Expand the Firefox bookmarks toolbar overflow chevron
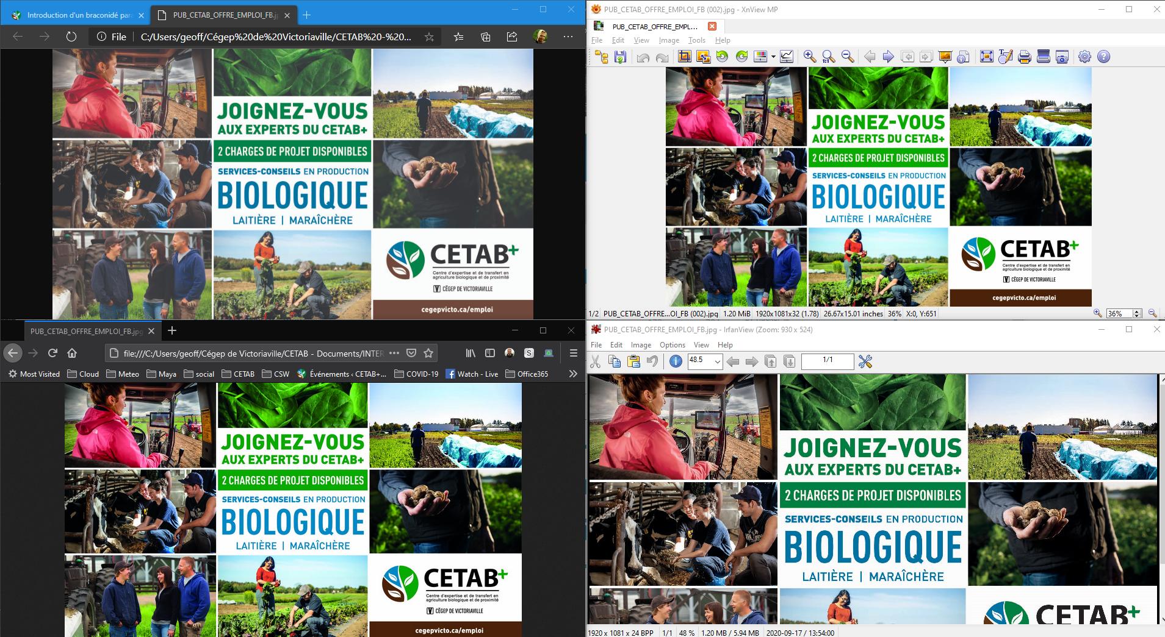 coord(572,374)
